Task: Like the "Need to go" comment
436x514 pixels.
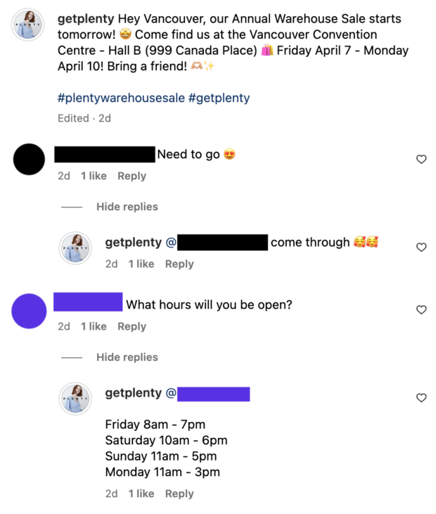Action: 421,160
